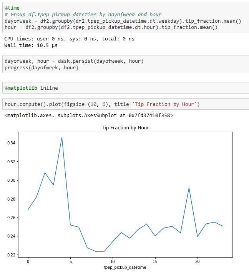
Task: Click the tpep_pickup_datetime x-axis label
Action: point(125,267)
